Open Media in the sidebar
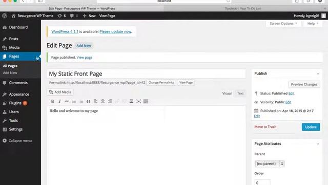 click(14, 48)
